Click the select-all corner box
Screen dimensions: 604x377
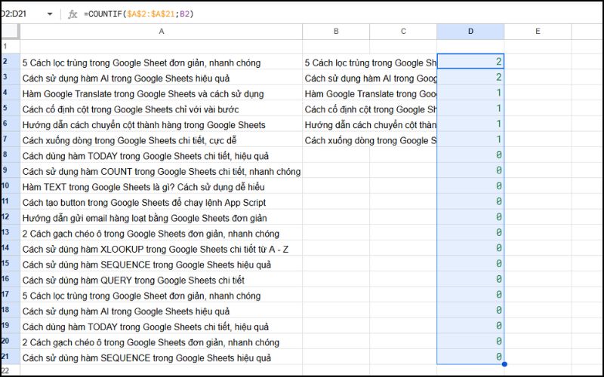click(9, 32)
